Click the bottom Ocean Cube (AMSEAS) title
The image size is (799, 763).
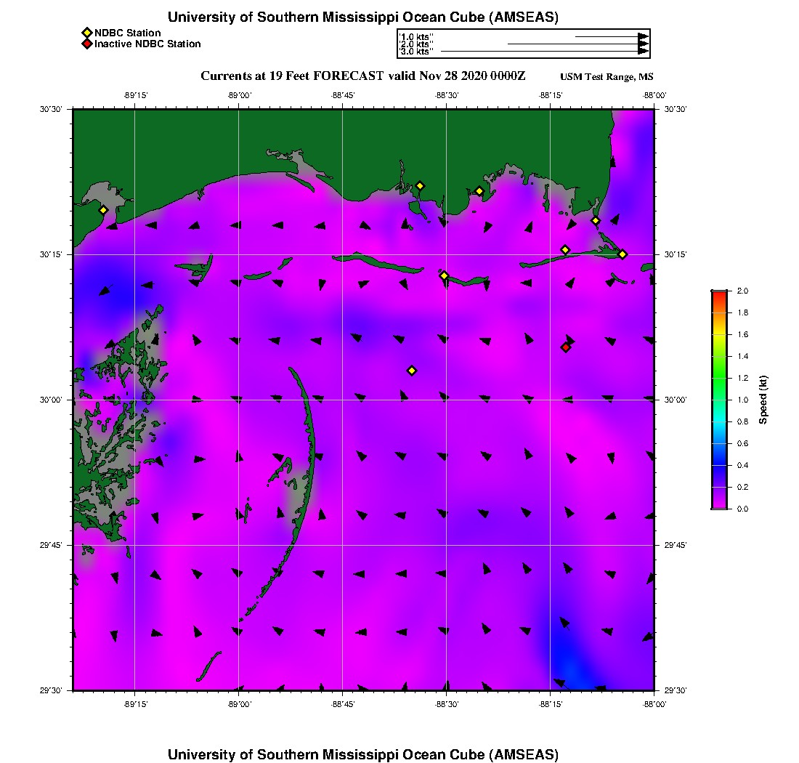pyautogui.click(x=363, y=754)
